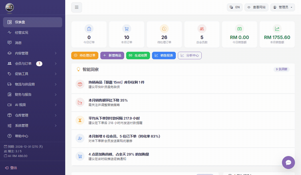Expand the 物流与供应商 submenu chevron
The width and height of the screenshot is (301, 175).
56,84
